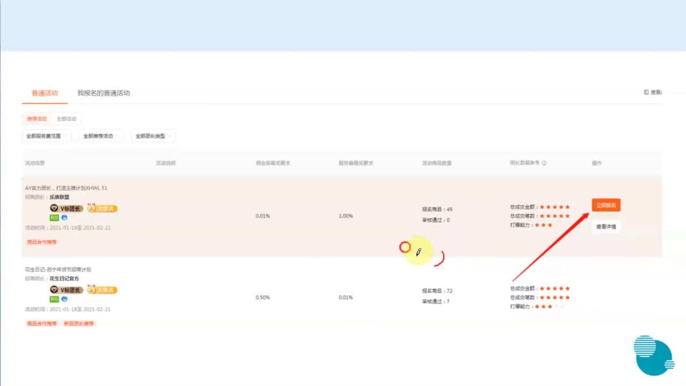Select the 推荐活动 filter toggle
Viewport: 686px width, 386px height.
coord(37,119)
